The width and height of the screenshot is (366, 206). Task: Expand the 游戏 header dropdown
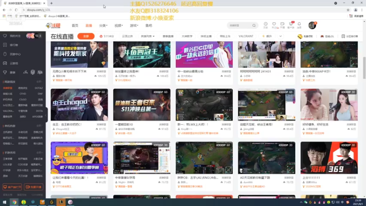coord(134,26)
